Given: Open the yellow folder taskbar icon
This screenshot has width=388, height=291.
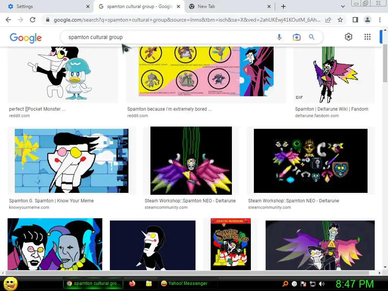Looking at the screenshot, I should click(x=149, y=283).
